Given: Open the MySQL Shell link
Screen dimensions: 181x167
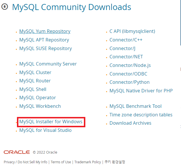Looking at the screenshot, I should (33, 89).
